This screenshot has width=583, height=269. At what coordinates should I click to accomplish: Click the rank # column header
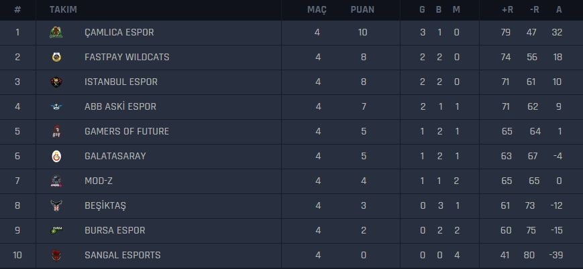pos(17,9)
